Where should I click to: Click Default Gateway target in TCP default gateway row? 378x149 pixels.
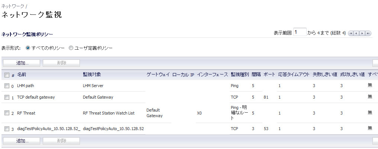(x=98, y=97)
